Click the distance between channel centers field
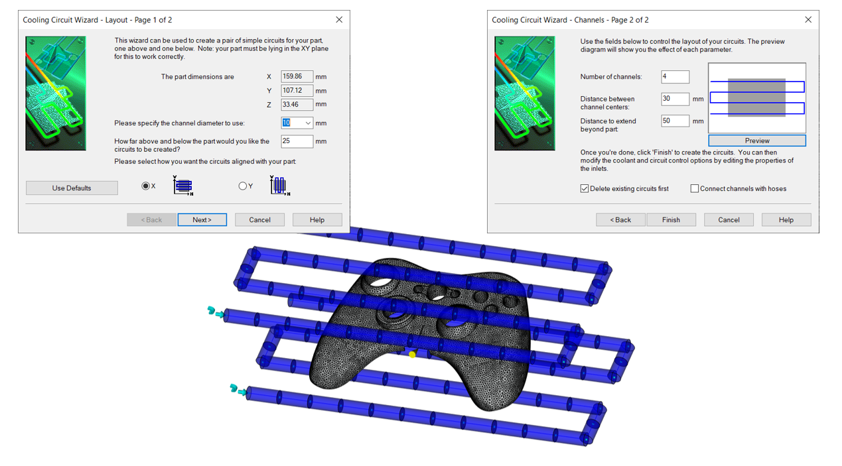The height and width of the screenshot is (466, 842). (675, 99)
